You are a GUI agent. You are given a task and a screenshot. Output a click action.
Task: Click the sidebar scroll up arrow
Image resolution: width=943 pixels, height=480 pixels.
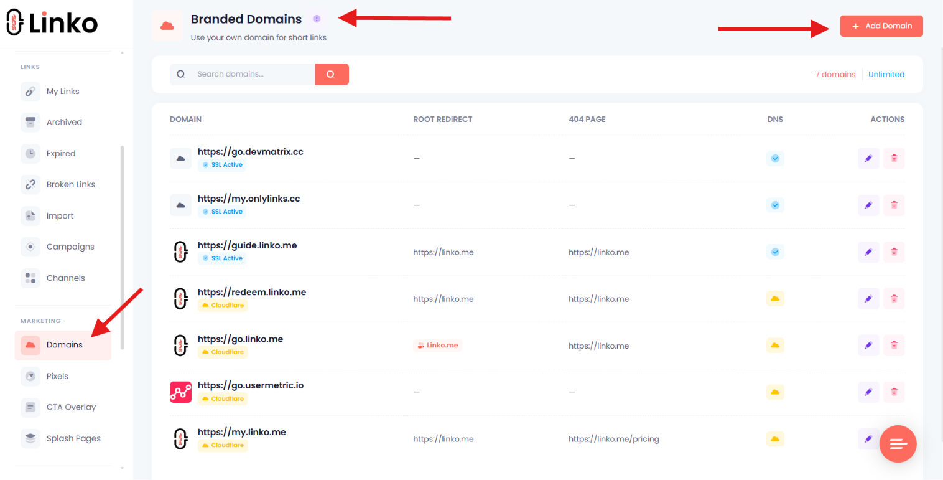[x=122, y=53]
